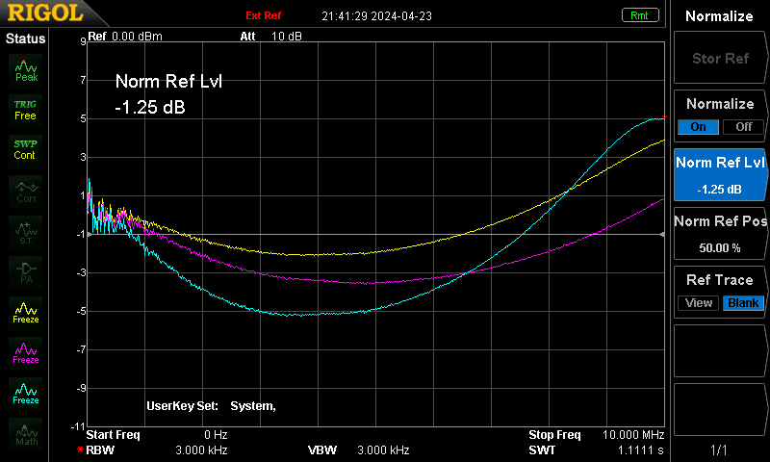Click the RBW 3.000 kHz readout

coord(157,450)
